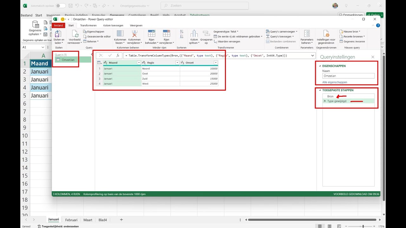The image size is (406, 228).
Task: Switch to the Maart sheet tab
Action: pyautogui.click(x=88, y=220)
